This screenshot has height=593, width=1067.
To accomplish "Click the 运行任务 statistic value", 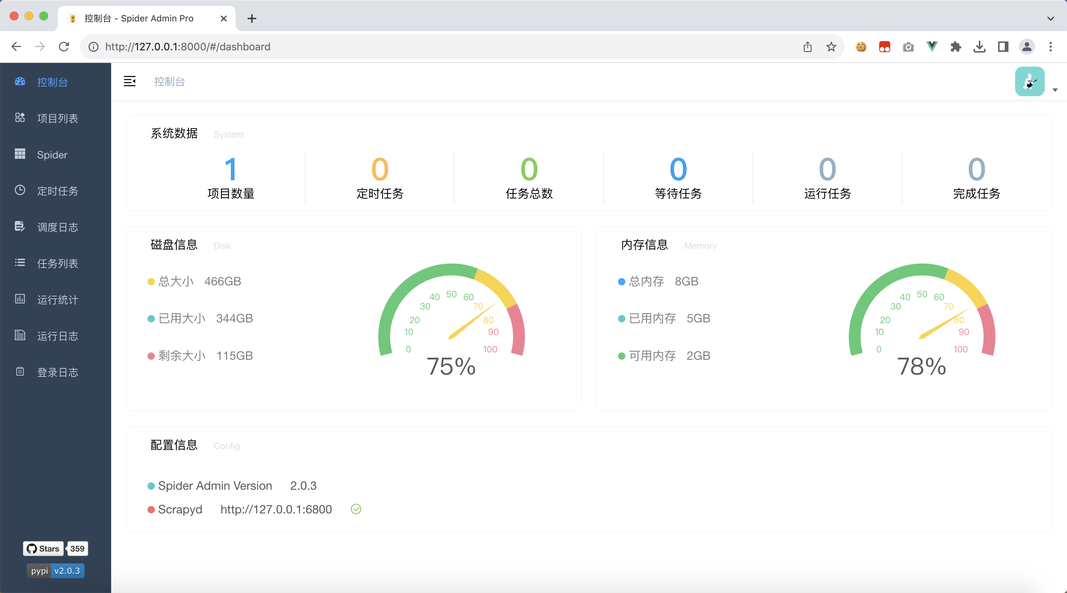I will point(827,169).
